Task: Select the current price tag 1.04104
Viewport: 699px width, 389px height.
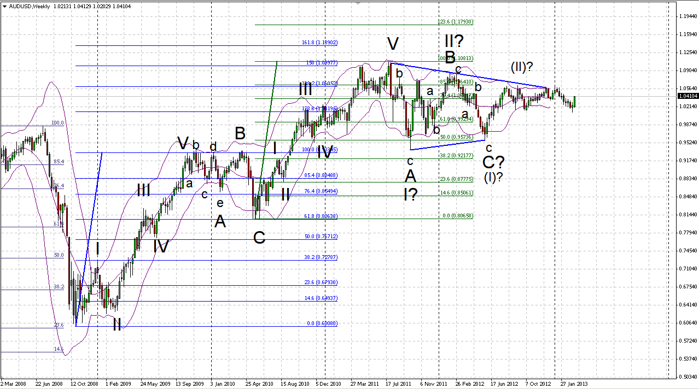Action: tap(687, 96)
